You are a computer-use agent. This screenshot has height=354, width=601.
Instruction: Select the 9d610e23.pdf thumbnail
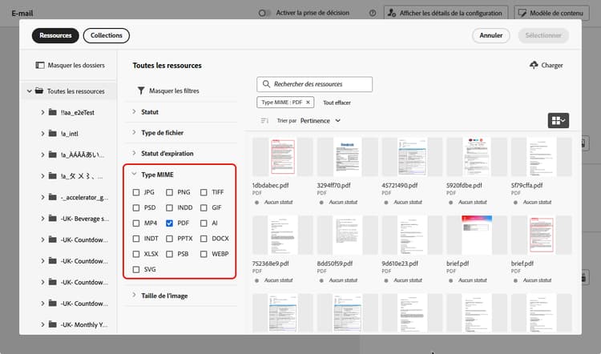(412, 235)
